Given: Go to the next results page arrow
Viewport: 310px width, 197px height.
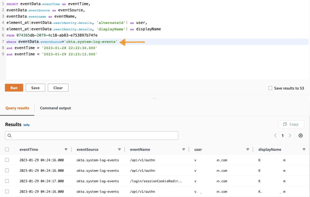Looking at the screenshot, I should click(289, 135).
